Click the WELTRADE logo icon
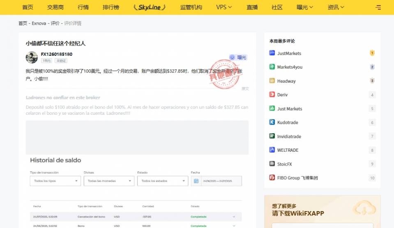This screenshot has height=228, width=394. pos(272,150)
